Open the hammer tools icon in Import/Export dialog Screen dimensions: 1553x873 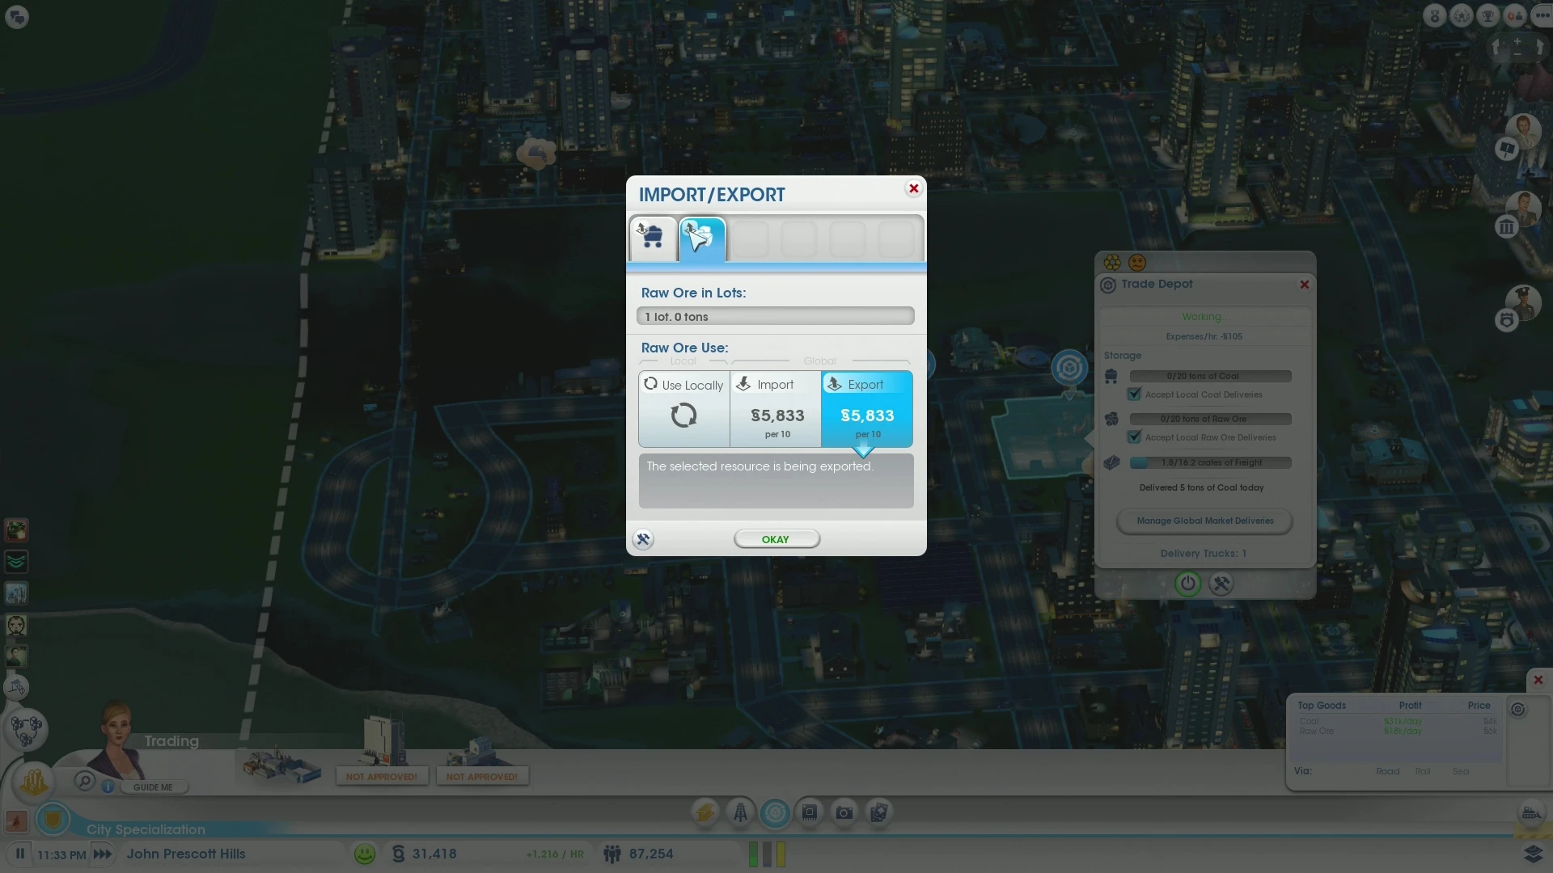[x=643, y=539]
